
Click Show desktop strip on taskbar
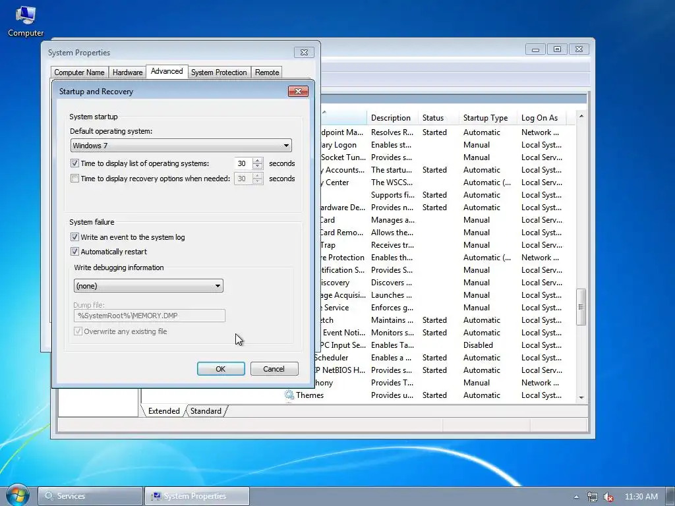pyautogui.click(x=670, y=497)
